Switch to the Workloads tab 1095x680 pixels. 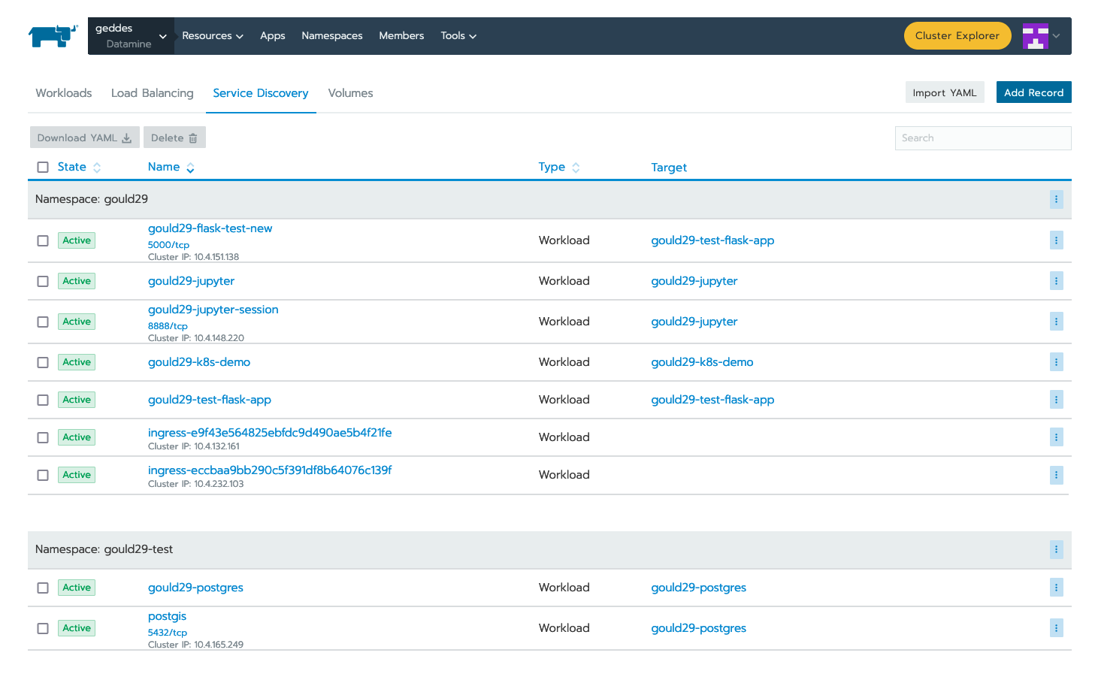(63, 92)
